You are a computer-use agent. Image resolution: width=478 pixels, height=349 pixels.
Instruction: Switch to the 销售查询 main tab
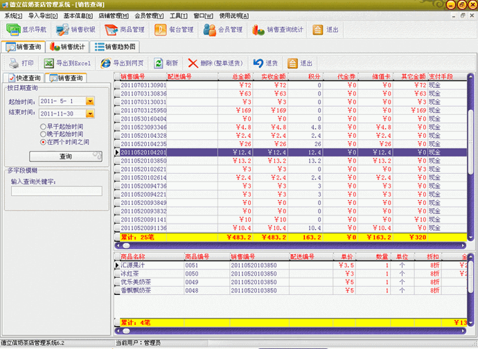tap(24, 46)
